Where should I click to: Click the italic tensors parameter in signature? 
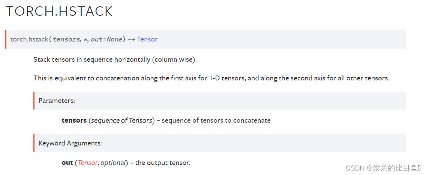(66, 39)
